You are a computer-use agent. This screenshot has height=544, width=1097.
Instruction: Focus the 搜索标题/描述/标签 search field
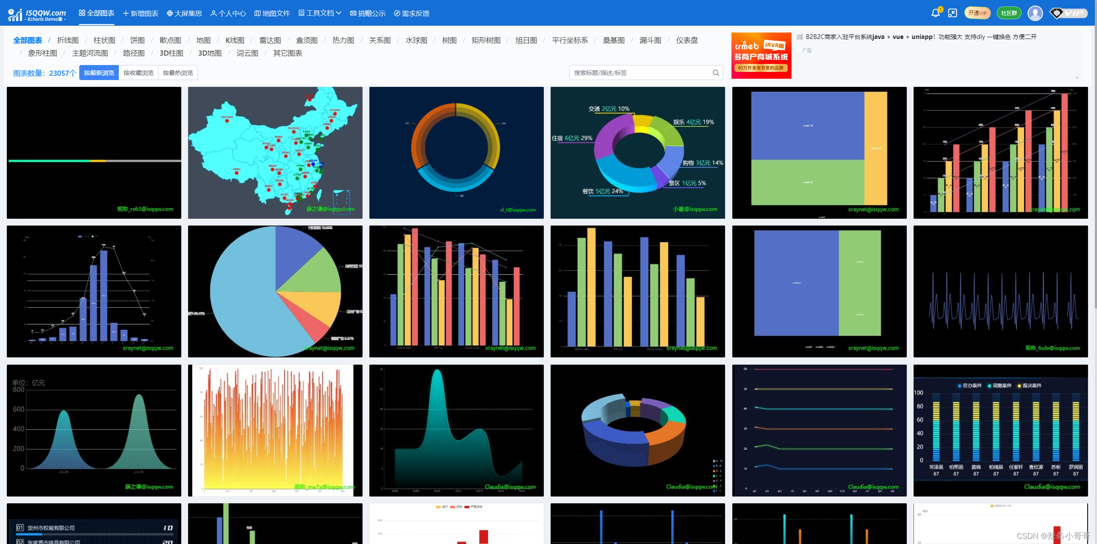coord(646,73)
